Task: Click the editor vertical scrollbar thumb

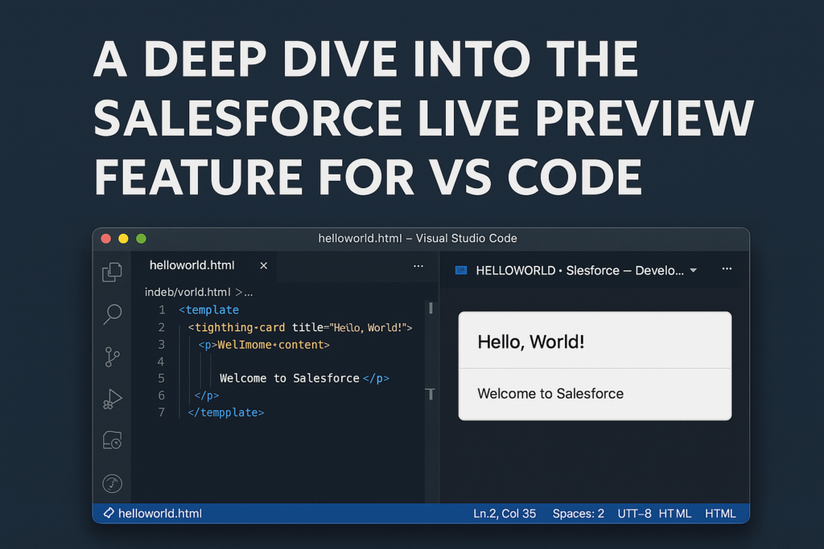Action: (431, 308)
